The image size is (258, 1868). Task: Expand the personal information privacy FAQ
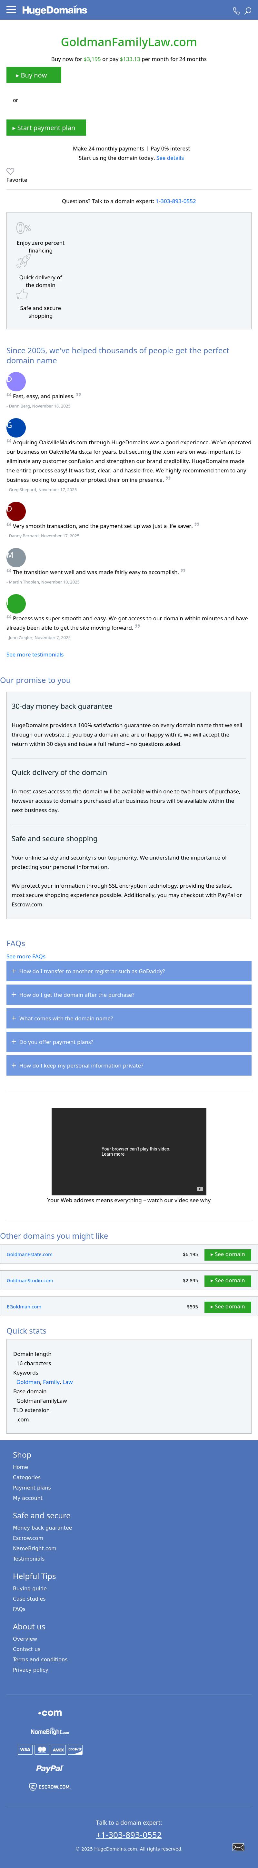[129, 1065]
